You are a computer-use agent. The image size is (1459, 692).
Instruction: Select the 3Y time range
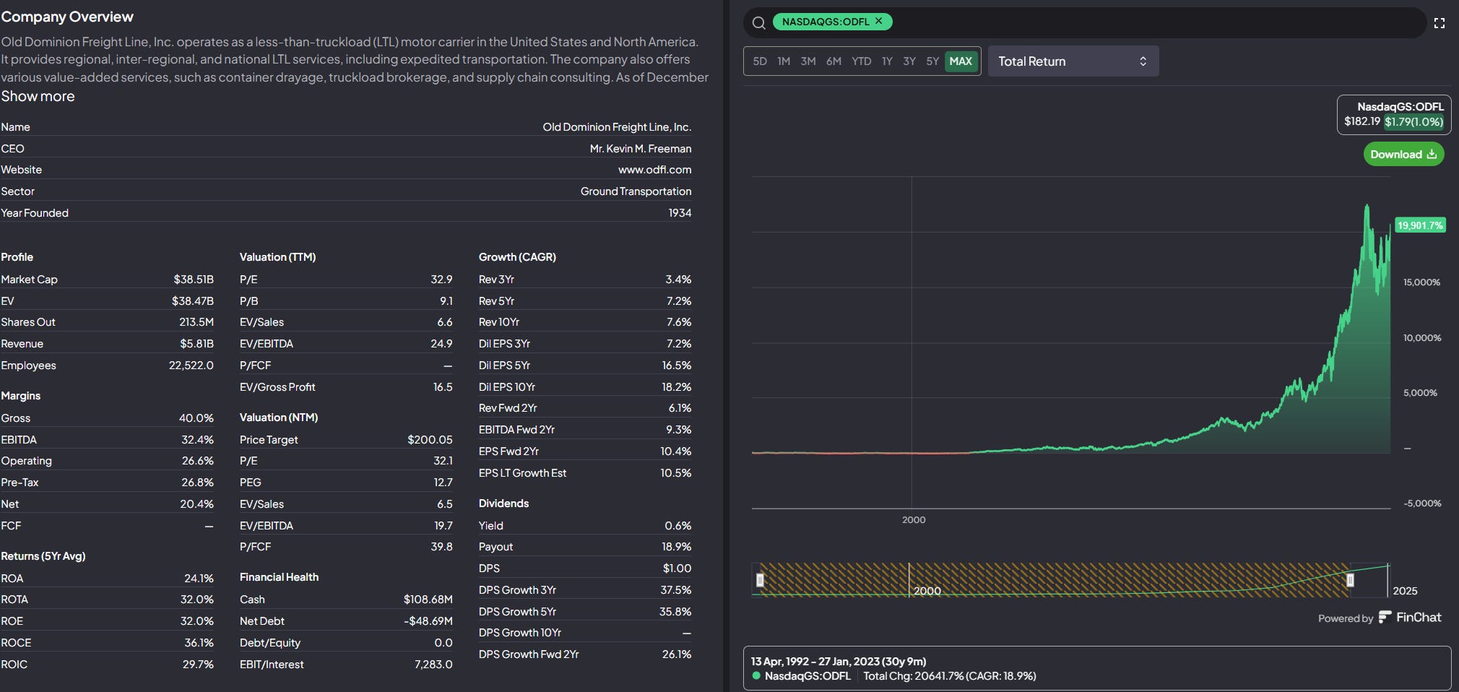[909, 61]
